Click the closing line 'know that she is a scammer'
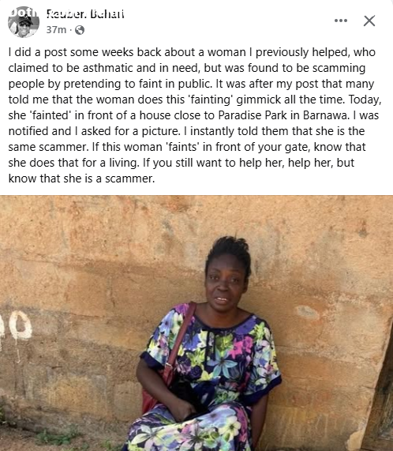The height and width of the screenshot is (451, 393). [x=81, y=179]
